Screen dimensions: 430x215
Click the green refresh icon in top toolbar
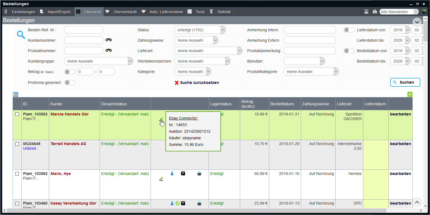click(x=424, y=12)
